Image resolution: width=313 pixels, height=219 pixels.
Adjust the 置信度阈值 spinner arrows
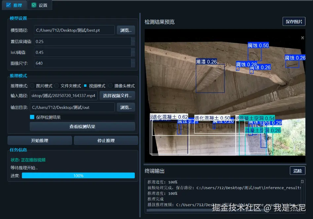(x=133, y=42)
